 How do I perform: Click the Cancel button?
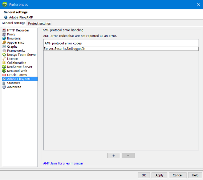(x=178, y=175)
